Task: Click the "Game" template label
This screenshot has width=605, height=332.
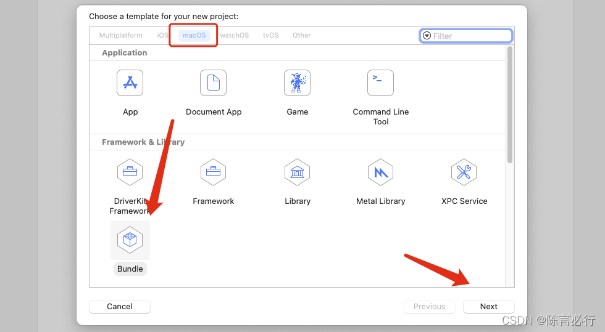Action: 298,111
